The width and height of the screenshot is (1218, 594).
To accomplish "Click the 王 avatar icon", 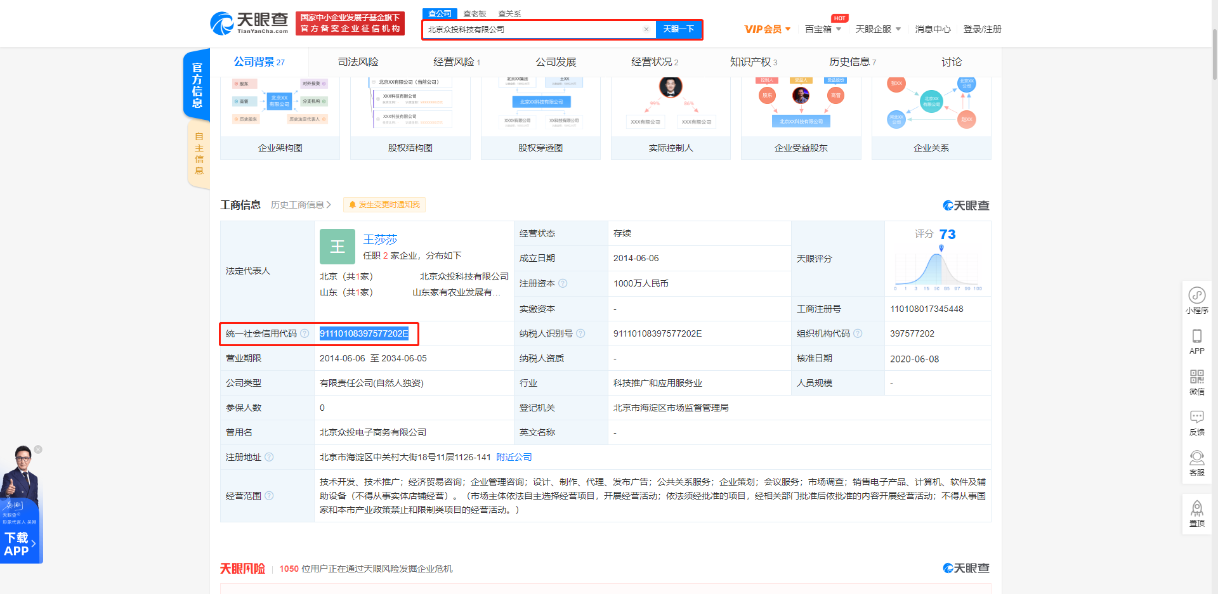I will tap(337, 247).
